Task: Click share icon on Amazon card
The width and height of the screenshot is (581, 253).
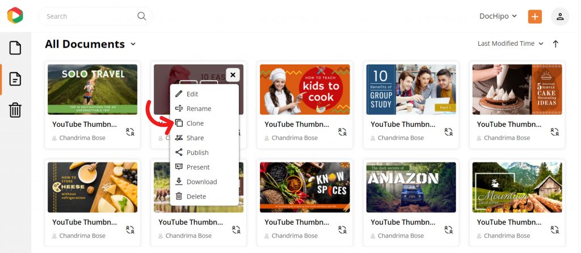Action: click(449, 230)
